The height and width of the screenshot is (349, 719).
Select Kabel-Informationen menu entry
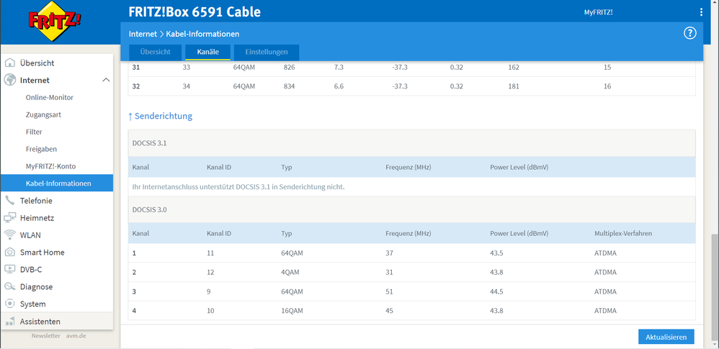57,183
